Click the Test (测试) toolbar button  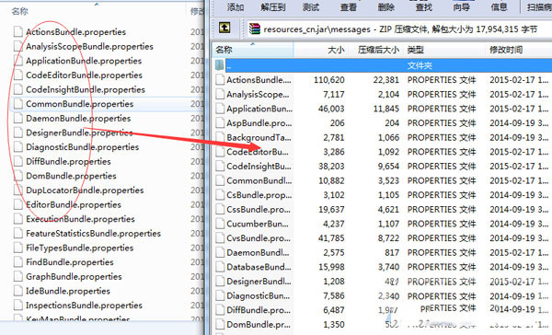click(x=311, y=6)
